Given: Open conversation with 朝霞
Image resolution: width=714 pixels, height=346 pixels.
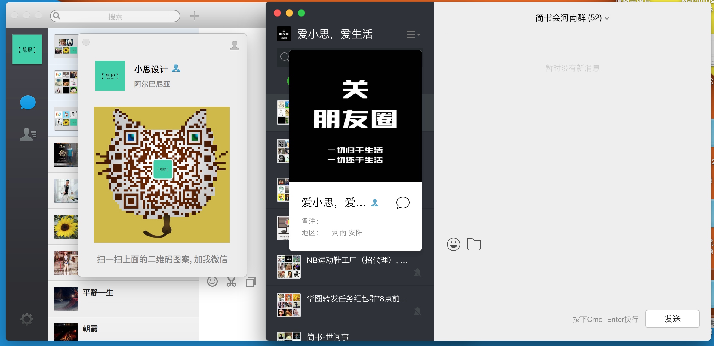Looking at the screenshot, I should 123,329.
